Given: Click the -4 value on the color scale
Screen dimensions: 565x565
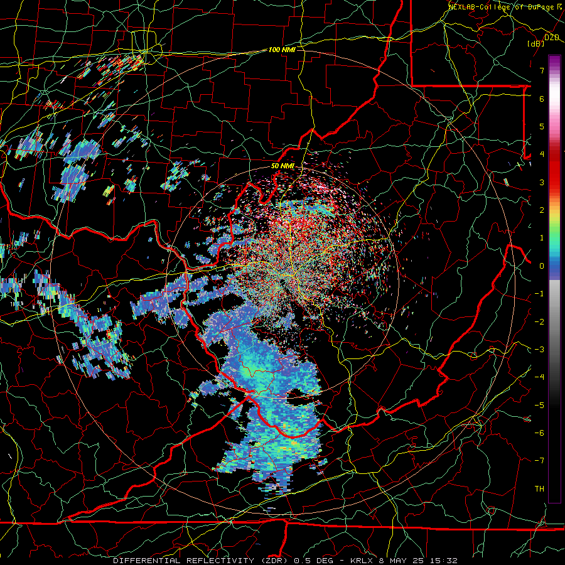Looking at the screenshot, I should (539, 377).
